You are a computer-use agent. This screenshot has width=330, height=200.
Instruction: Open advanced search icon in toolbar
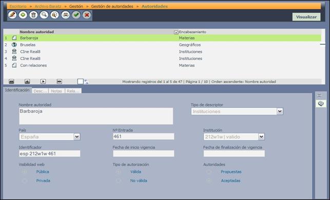(x=55, y=15)
